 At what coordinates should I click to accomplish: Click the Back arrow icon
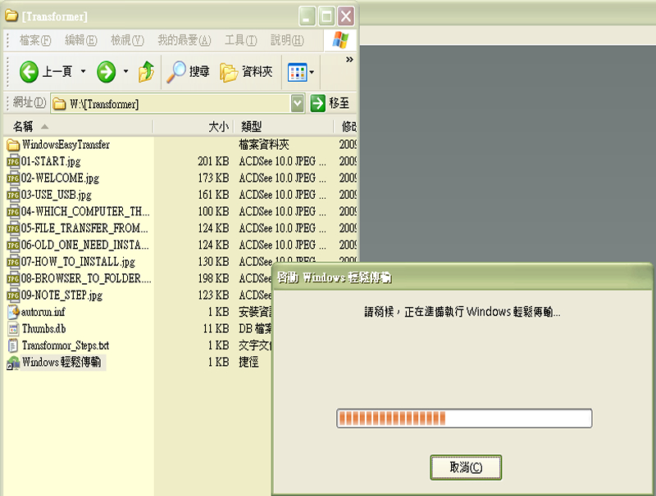[x=29, y=72]
